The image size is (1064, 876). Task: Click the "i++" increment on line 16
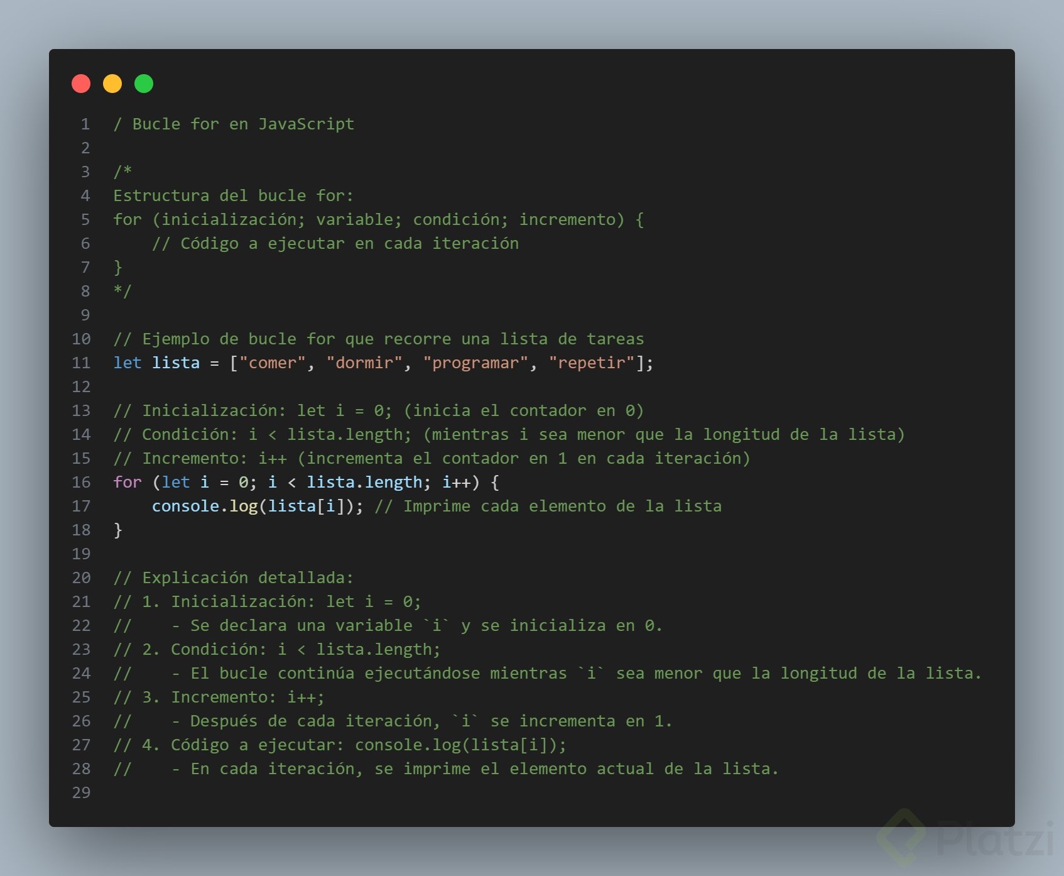point(457,483)
